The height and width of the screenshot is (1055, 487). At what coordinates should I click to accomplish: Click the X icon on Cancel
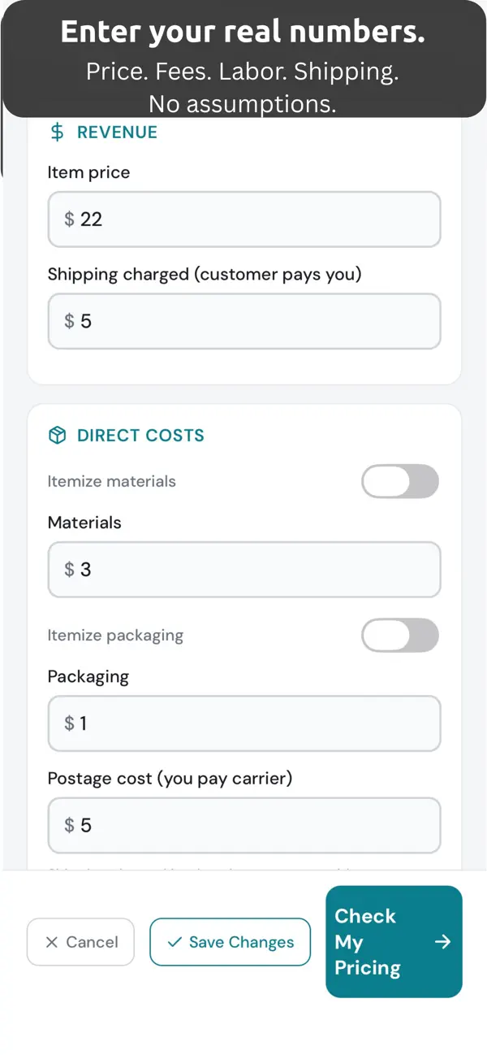(x=52, y=942)
